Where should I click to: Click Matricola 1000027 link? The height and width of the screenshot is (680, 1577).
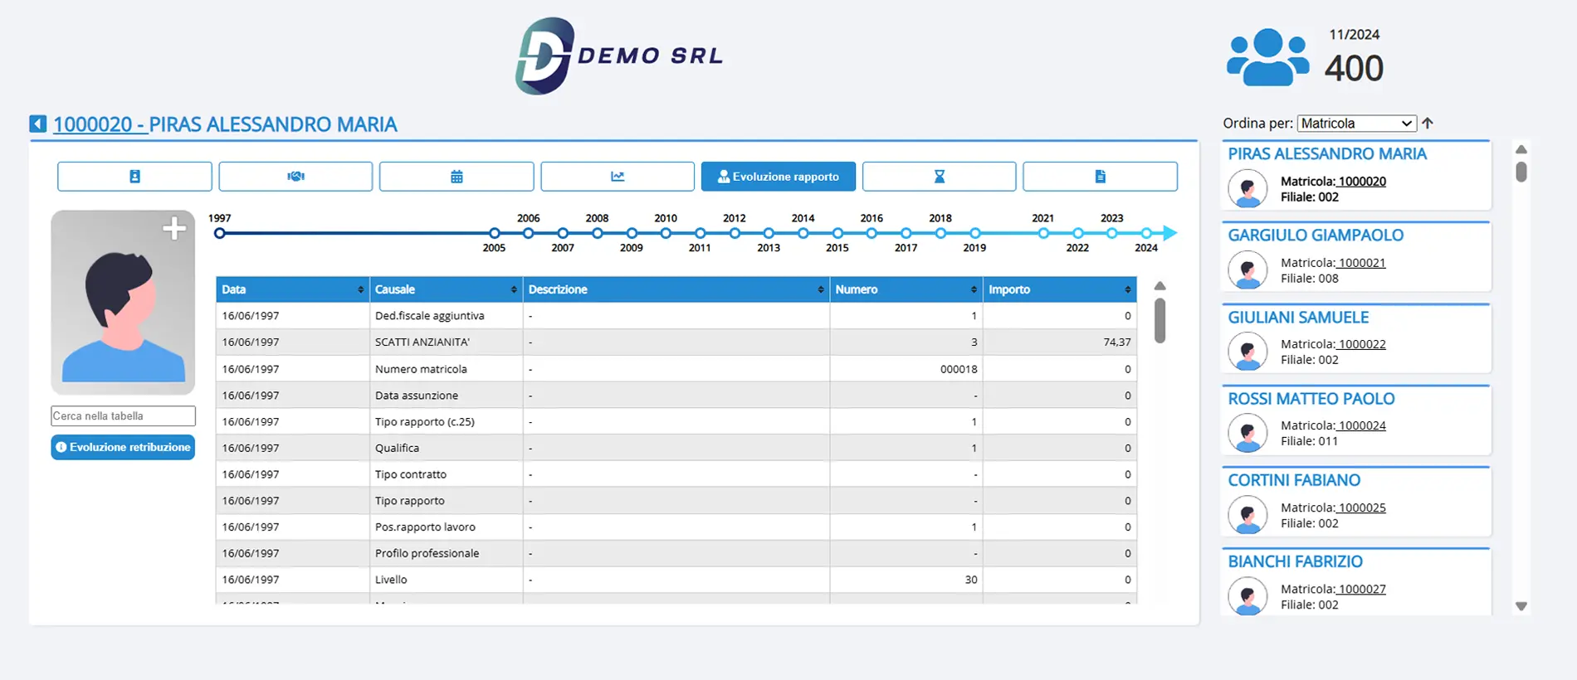tap(1361, 589)
